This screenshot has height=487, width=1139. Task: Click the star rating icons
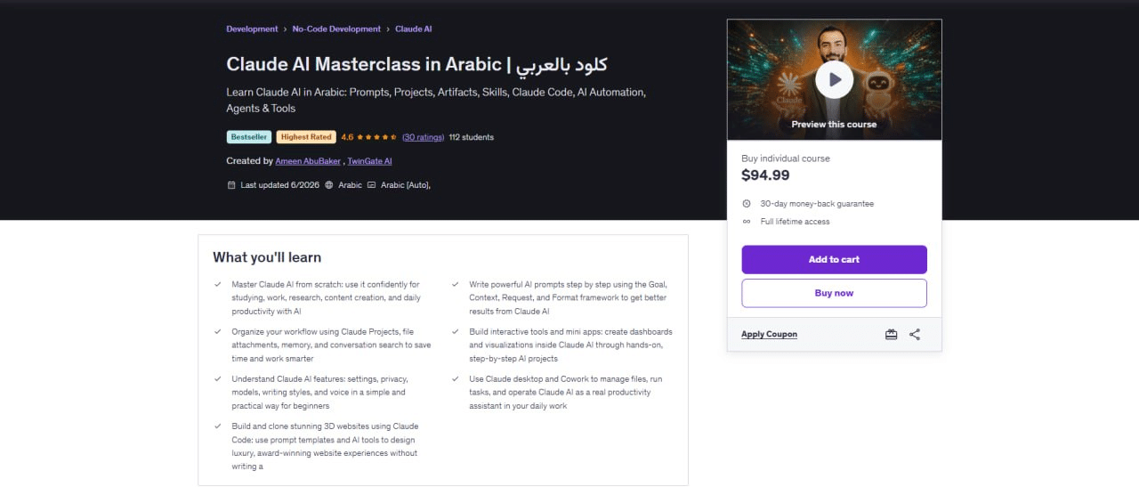click(x=377, y=137)
